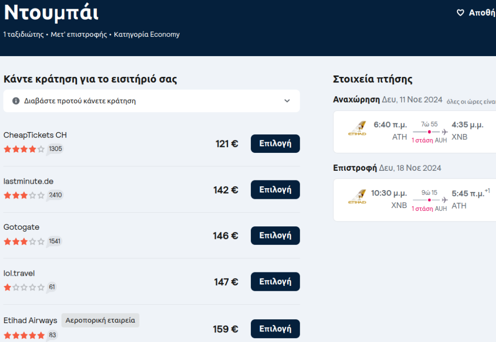Screen dimensions: 496x342
Task: Click the '9ώ 15' flight duration
Action: pos(429,193)
